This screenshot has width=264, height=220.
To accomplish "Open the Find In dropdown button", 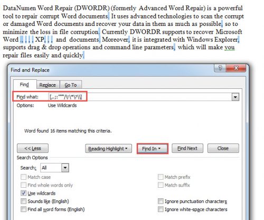I will pos(153,149).
